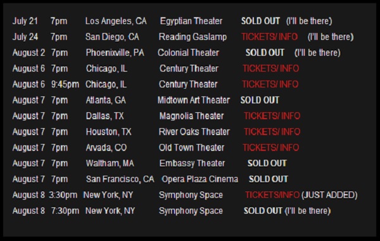Click the Magnolia Theater venue text
380x241 pixels.
191,116
